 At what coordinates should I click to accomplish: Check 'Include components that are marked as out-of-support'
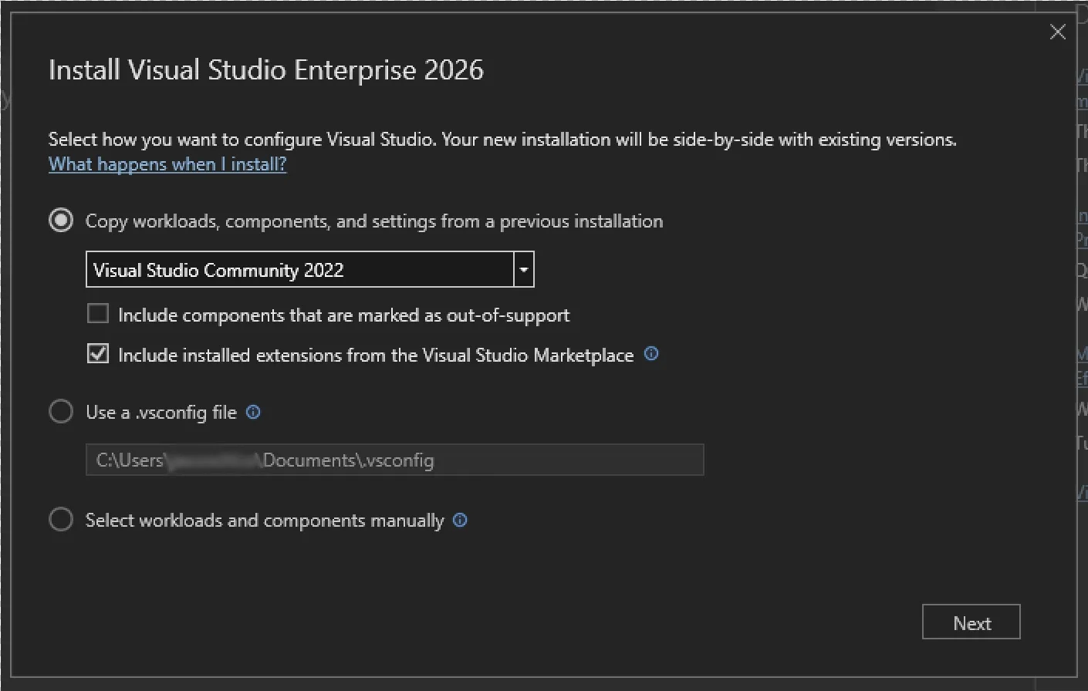pyautogui.click(x=97, y=313)
